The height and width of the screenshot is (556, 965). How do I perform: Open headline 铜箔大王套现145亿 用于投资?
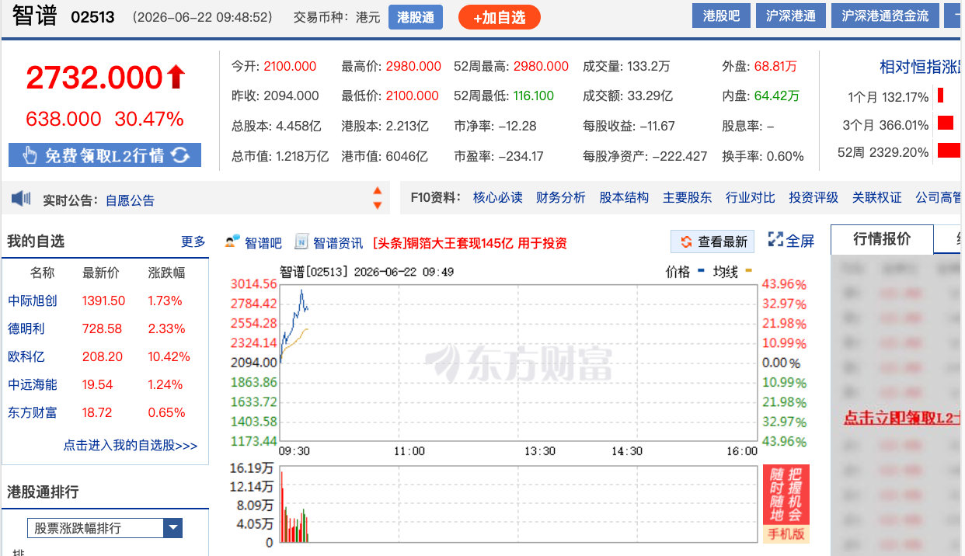click(470, 243)
